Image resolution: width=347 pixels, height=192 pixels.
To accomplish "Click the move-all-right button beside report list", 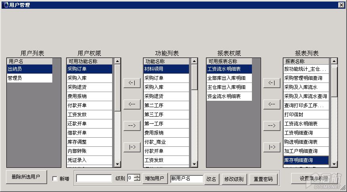I will pyautogui.click(x=272, y=147).
